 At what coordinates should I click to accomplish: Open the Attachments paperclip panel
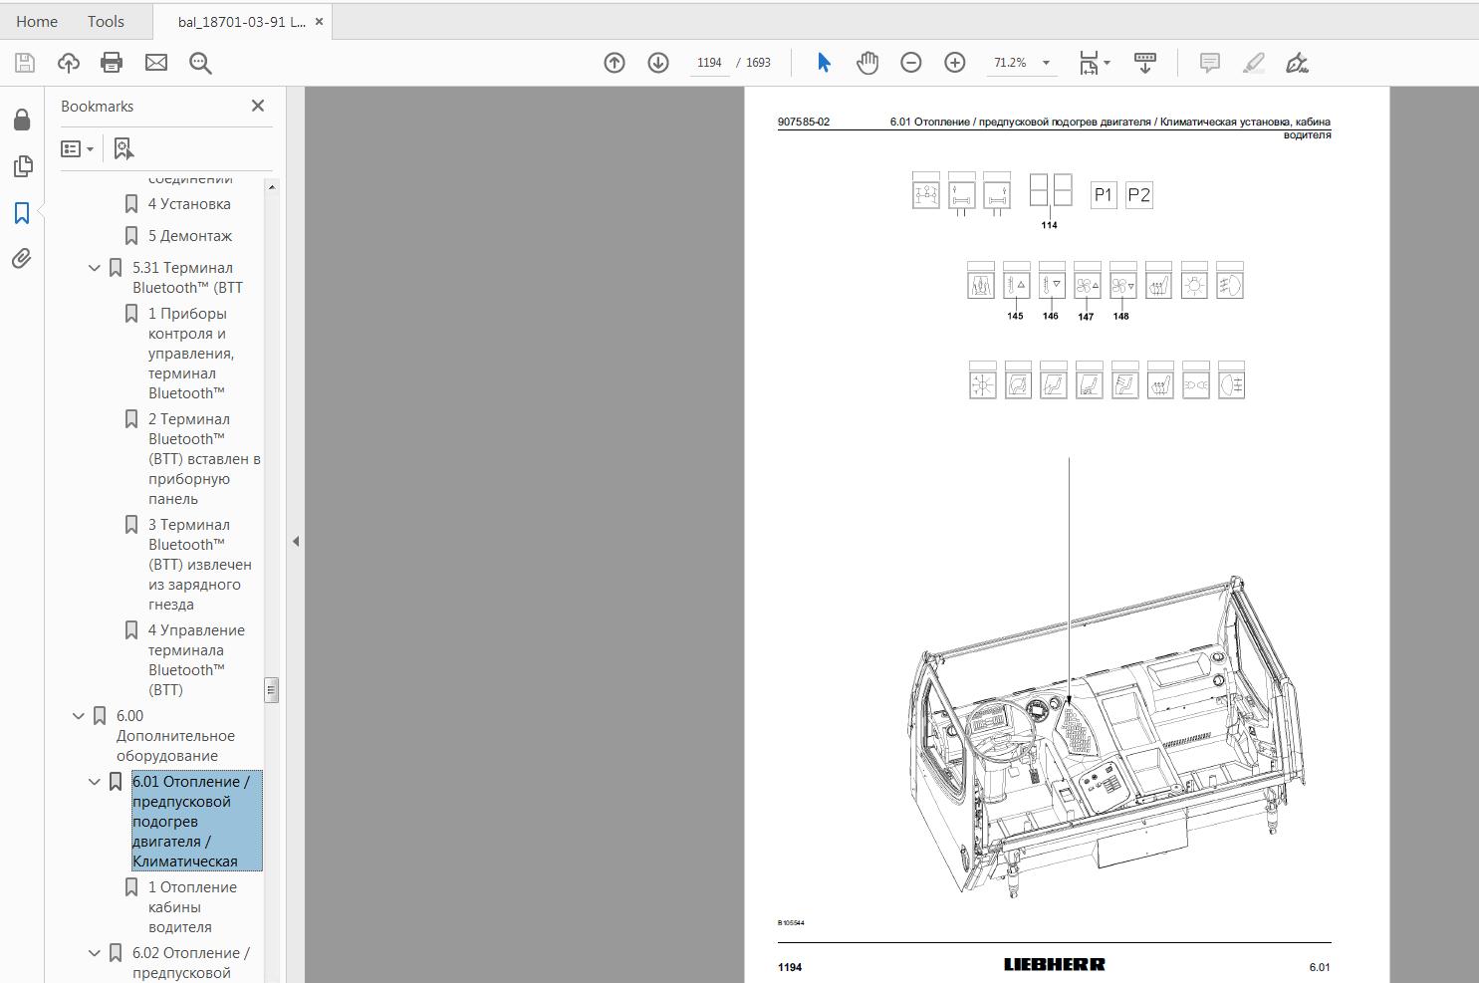22,259
